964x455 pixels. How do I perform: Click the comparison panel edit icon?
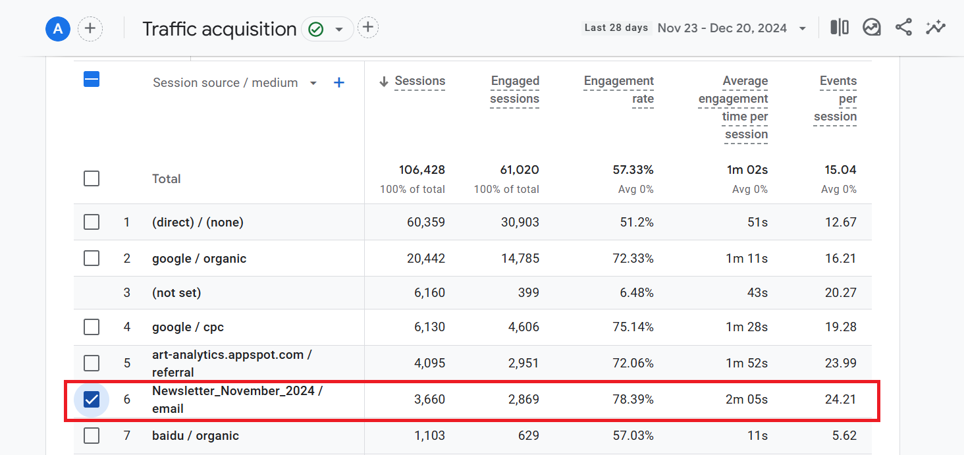pyautogui.click(x=839, y=27)
